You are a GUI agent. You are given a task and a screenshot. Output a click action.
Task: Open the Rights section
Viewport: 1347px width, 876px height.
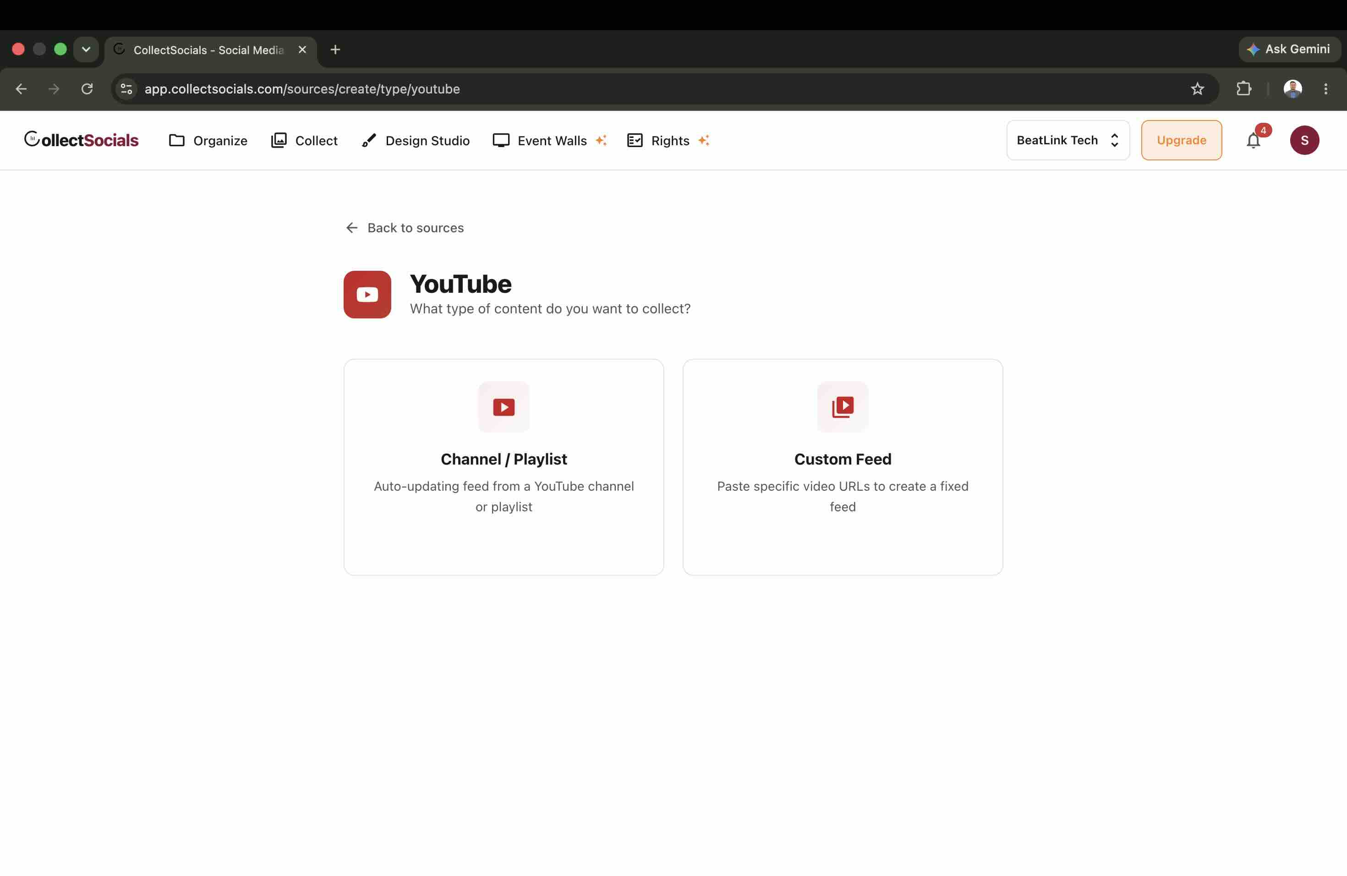click(668, 140)
